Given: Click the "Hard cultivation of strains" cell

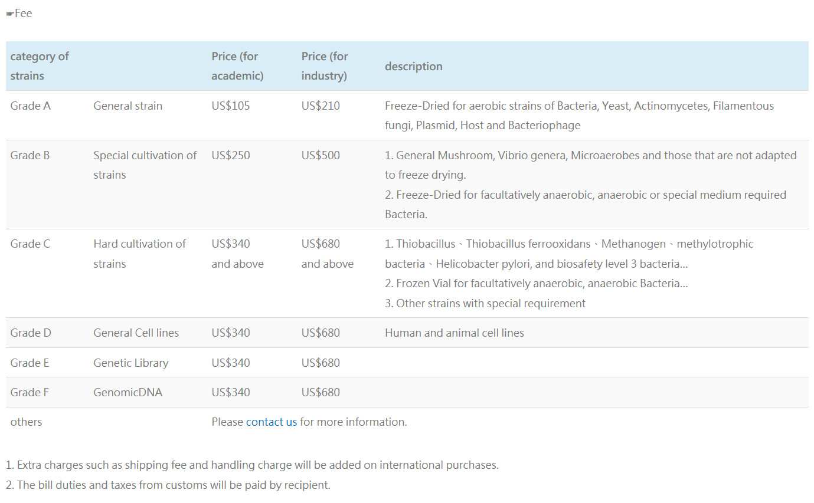Looking at the screenshot, I should tap(139, 254).
